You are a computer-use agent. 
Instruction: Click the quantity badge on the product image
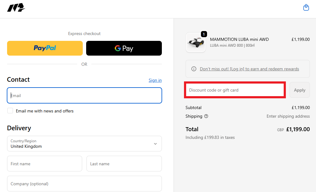tap(204, 34)
